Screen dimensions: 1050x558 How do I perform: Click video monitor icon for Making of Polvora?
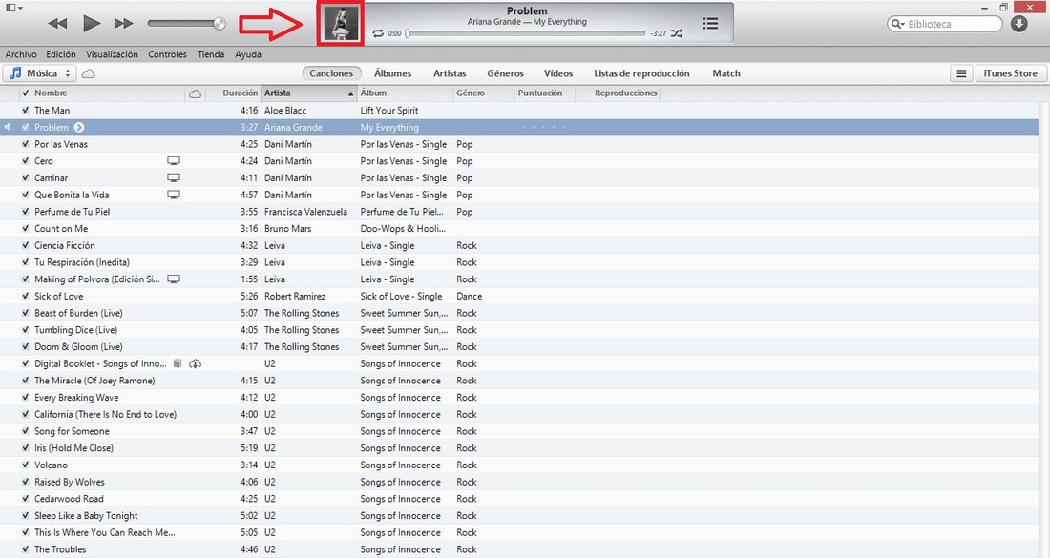(174, 279)
